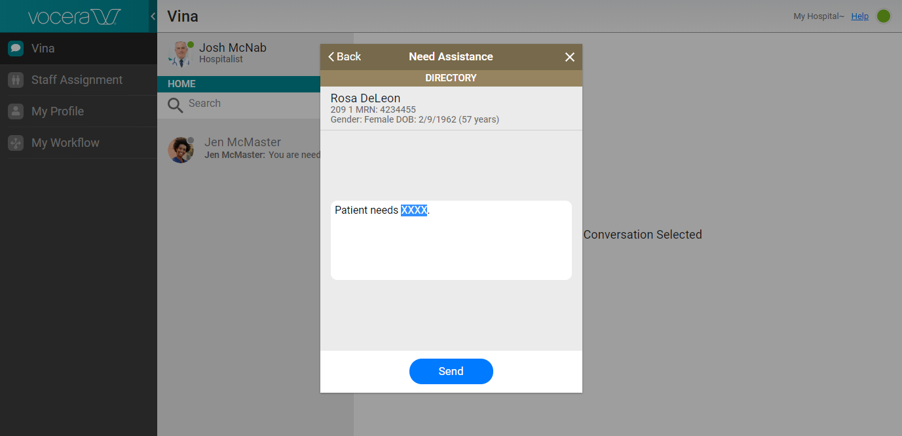Select My Workflow in the sidebar
This screenshot has width=902, height=436.
point(66,143)
